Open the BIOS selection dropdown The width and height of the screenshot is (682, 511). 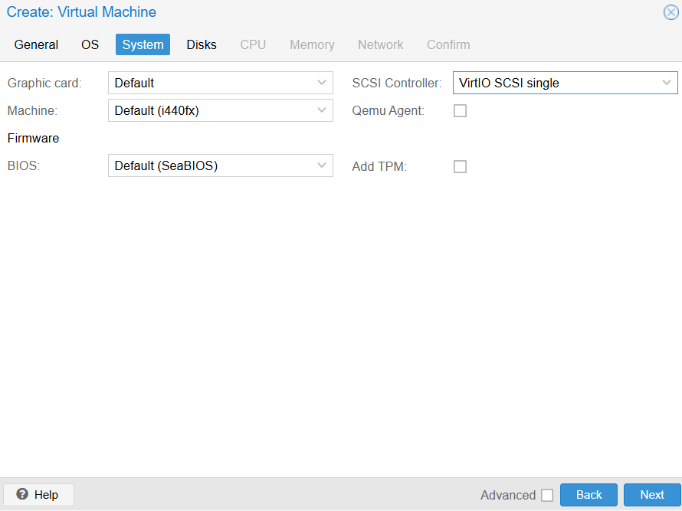click(321, 165)
